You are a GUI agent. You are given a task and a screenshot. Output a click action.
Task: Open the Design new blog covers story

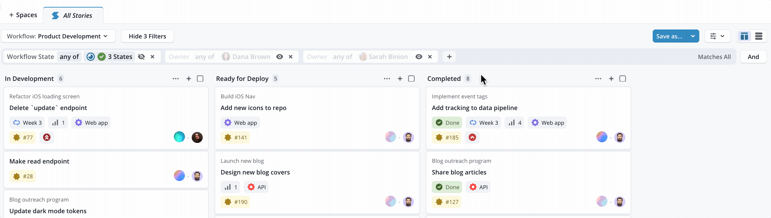coord(255,172)
